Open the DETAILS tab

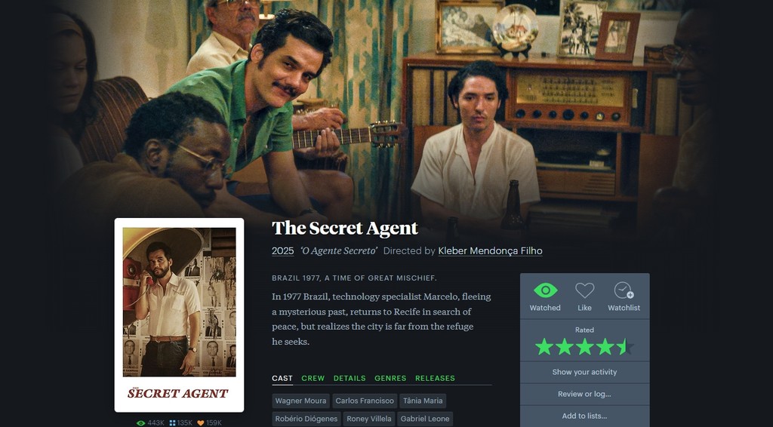[x=350, y=378]
